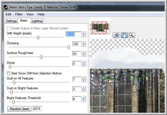The image size is (167, 115).
Task: Switch to the Lighting tab
Action: pos(37,21)
